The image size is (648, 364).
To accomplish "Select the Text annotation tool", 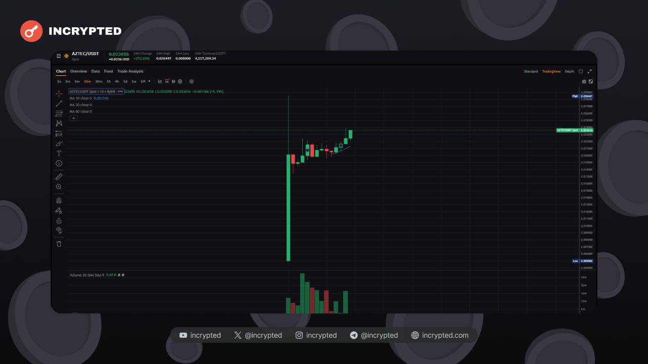I will point(59,153).
